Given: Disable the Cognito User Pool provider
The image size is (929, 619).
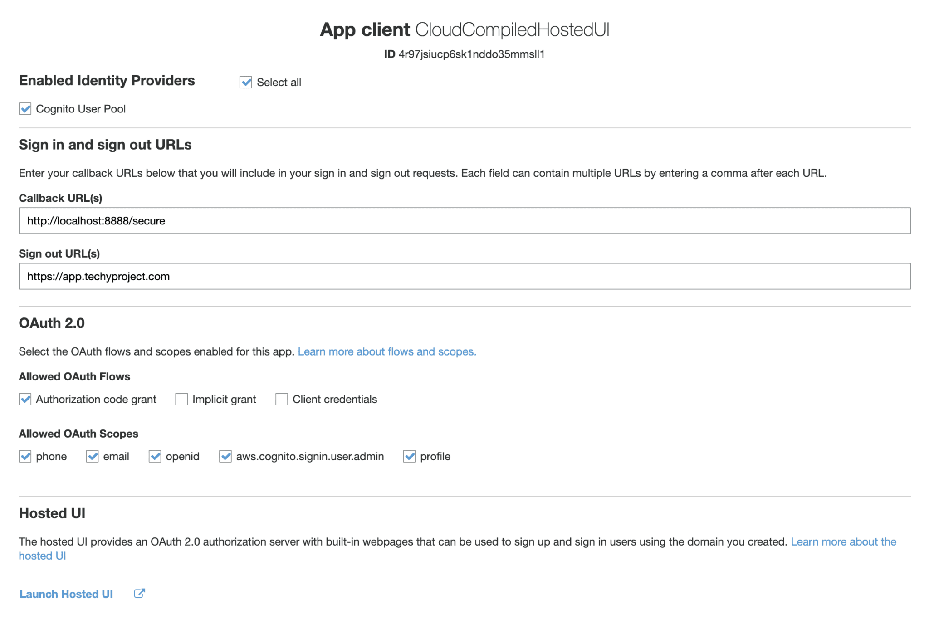Looking at the screenshot, I should (x=25, y=109).
